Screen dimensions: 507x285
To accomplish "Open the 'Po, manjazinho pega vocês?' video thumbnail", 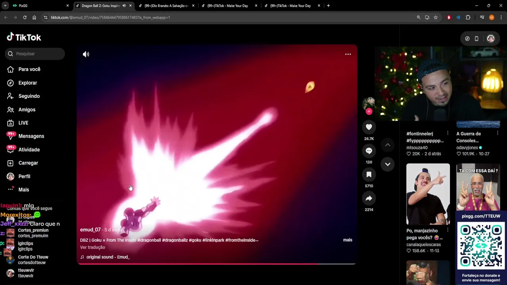I will pyautogui.click(x=428, y=194).
